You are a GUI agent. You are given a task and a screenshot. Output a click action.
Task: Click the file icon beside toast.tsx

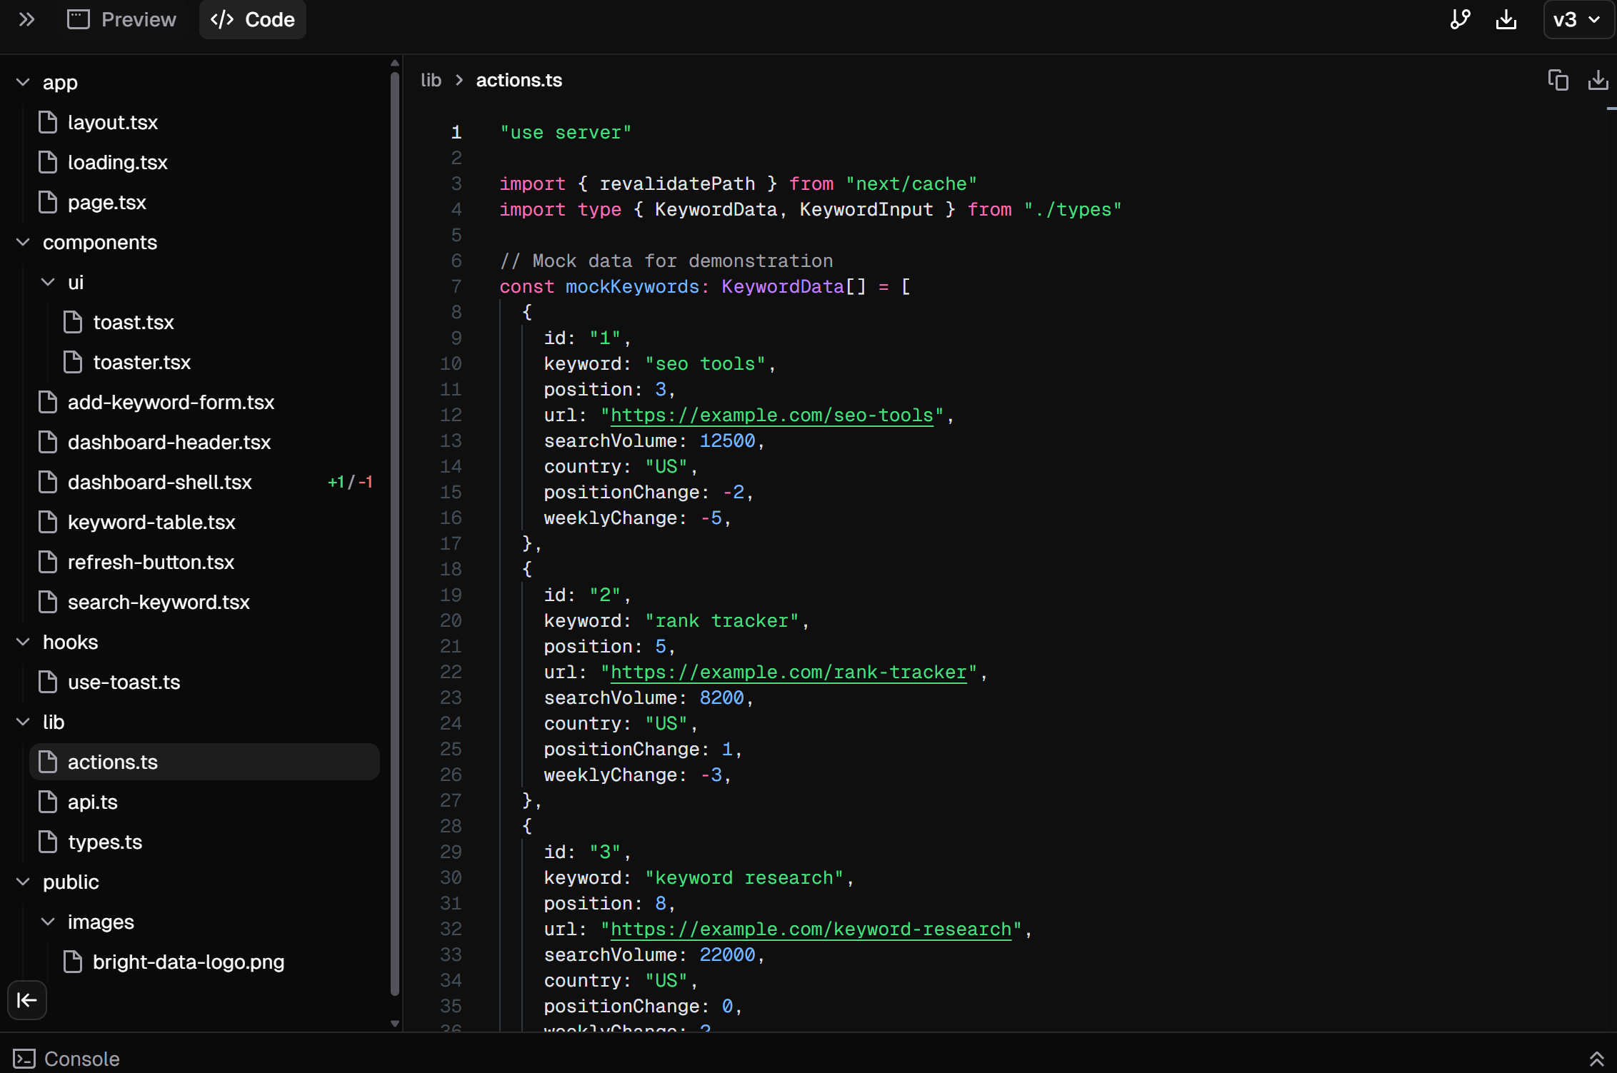(73, 322)
